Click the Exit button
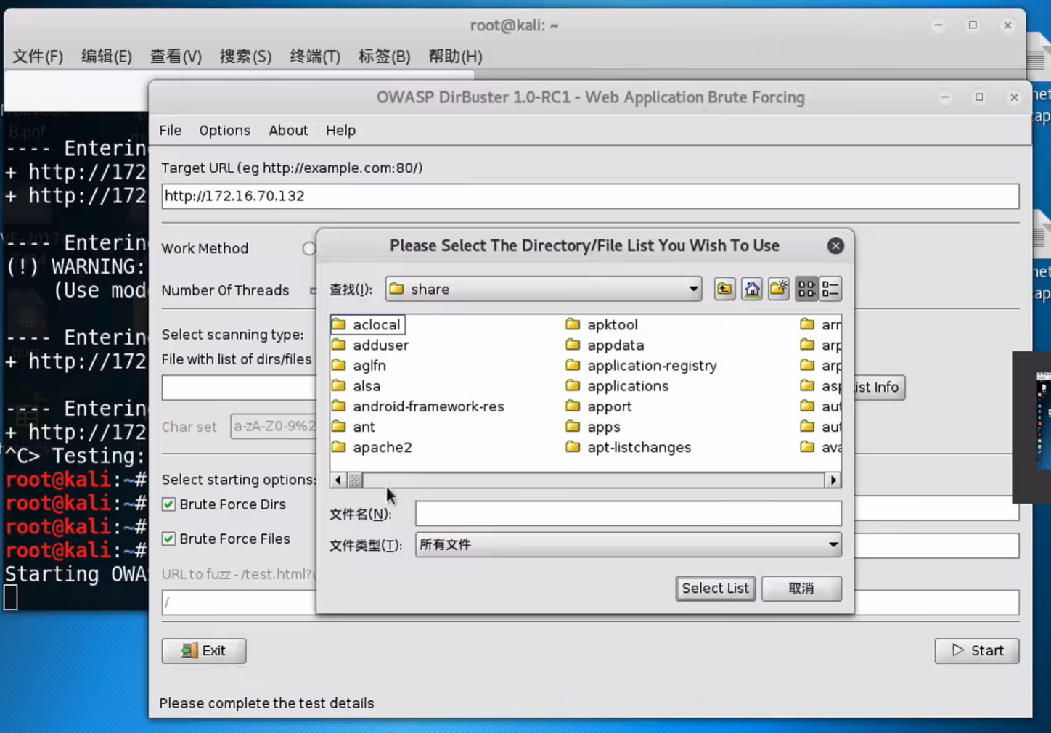1051x733 pixels. [204, 650]
